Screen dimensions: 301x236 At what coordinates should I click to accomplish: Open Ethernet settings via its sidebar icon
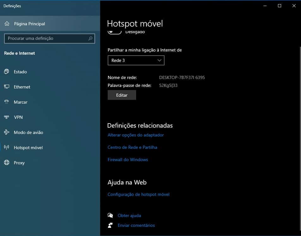point(7,87)
